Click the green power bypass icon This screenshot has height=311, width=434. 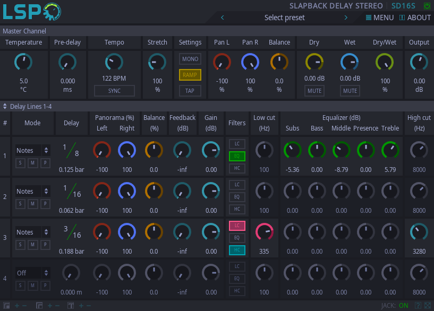pyautogui.click(x=427, y=6)
